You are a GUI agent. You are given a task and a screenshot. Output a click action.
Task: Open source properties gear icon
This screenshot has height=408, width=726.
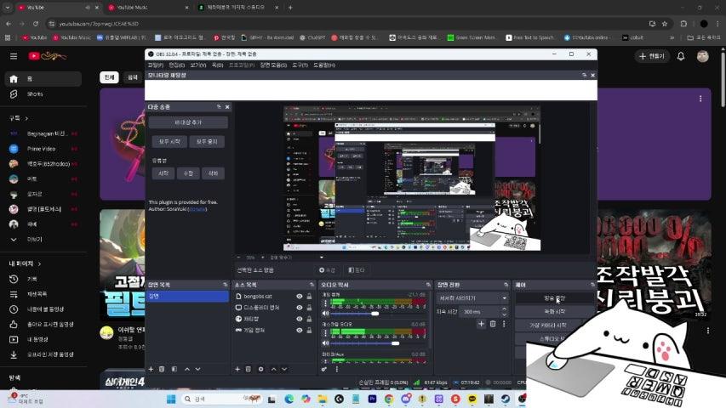pos(260,369)
